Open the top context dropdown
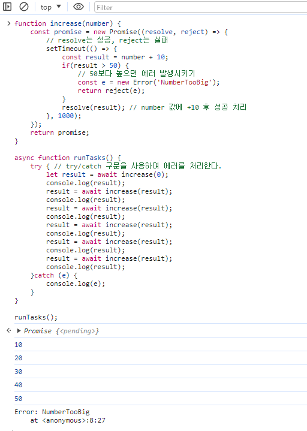 [51, 7]
